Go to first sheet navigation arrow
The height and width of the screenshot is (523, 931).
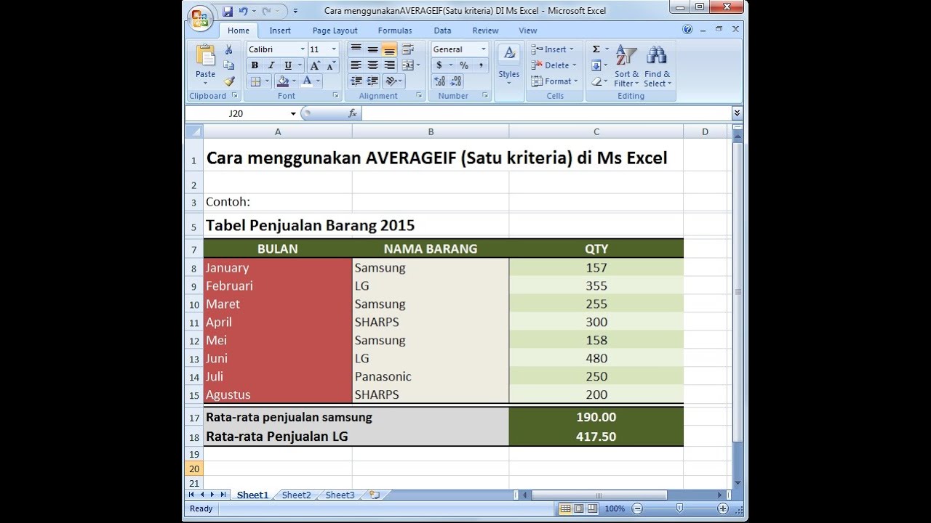[x=192, y=495]
